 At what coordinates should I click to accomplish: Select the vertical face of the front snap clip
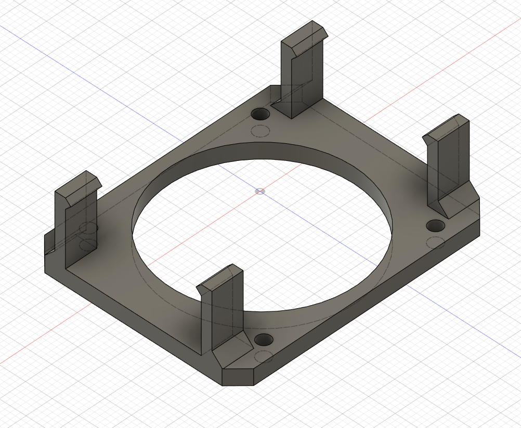[227, 309]
